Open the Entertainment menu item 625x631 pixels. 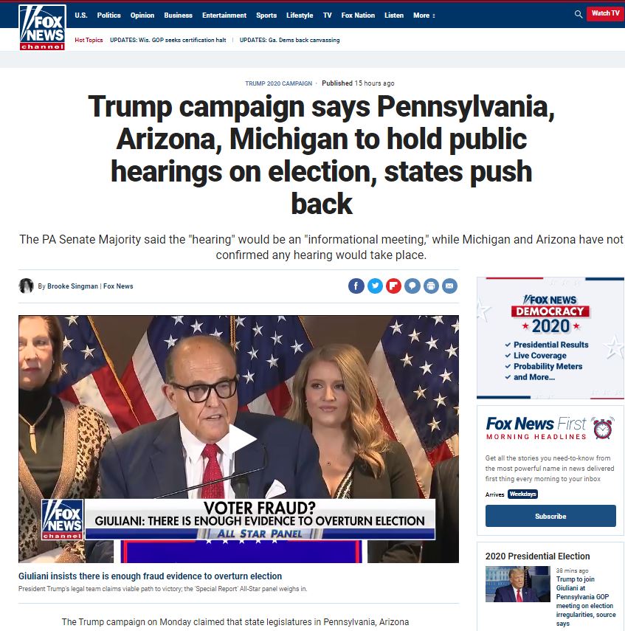[224, 15]
